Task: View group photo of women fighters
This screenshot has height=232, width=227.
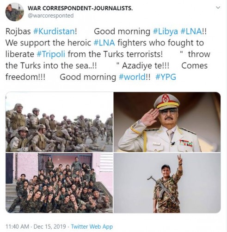Action: click(59, 183)
